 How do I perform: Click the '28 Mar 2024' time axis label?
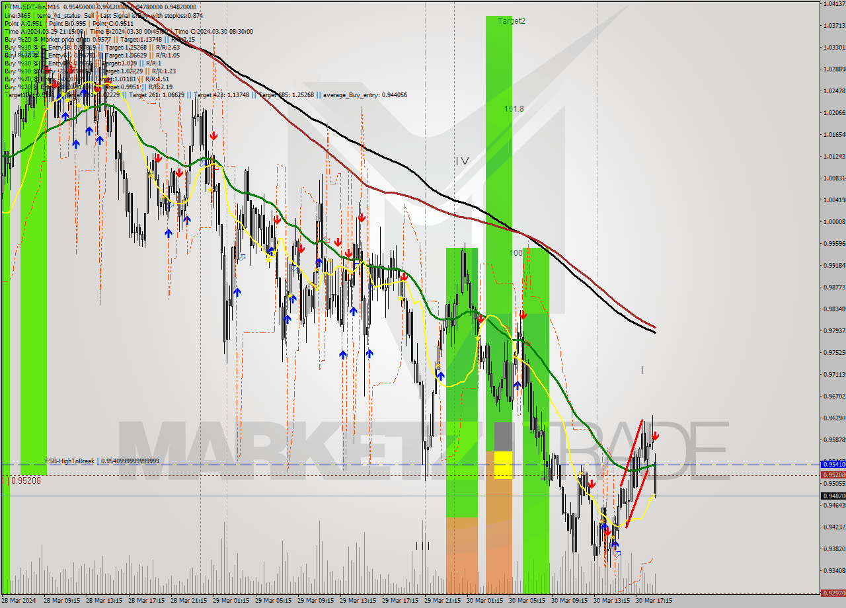tap(20, 601)
